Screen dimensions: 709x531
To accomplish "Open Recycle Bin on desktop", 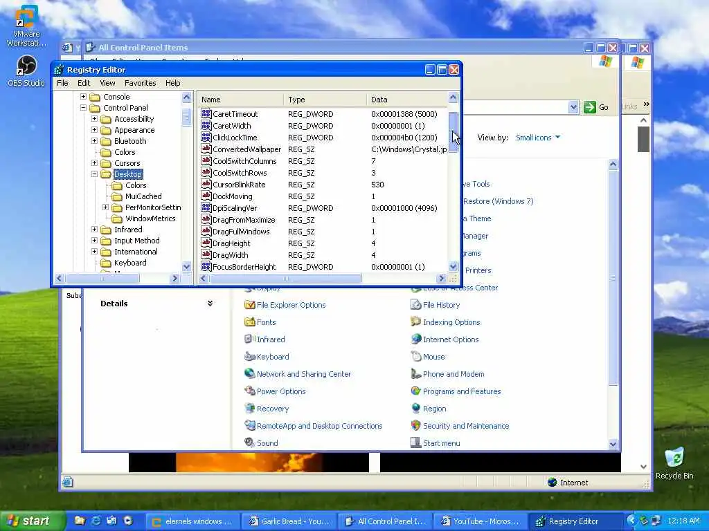I will pyautogui.click(x=674, y=463).
